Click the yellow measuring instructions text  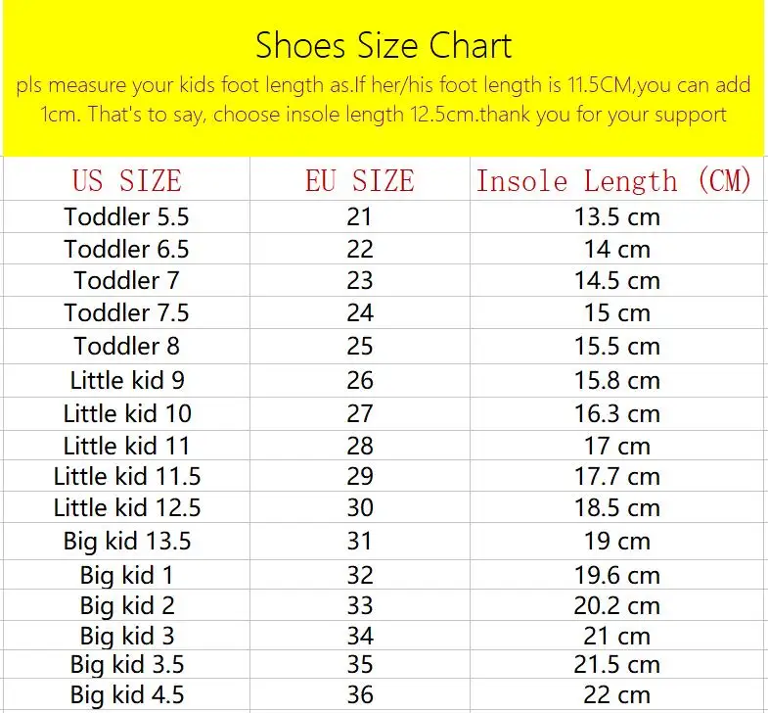click(384, 100)
